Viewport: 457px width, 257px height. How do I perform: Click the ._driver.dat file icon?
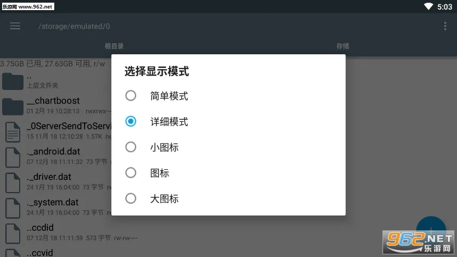coord(12,183)
